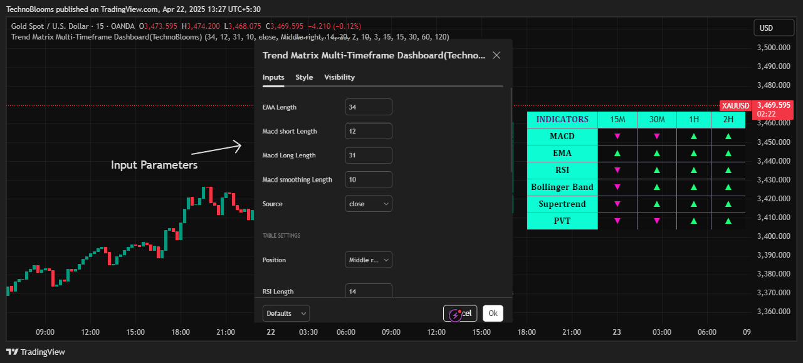Click the Supertrend 15M down arrow
Image resolution: width=803 pixels, height=363 pixels.
617,204
